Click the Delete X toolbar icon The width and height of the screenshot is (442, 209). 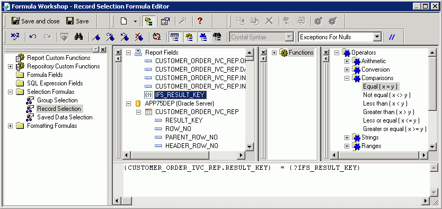click(x=269, y=21)
